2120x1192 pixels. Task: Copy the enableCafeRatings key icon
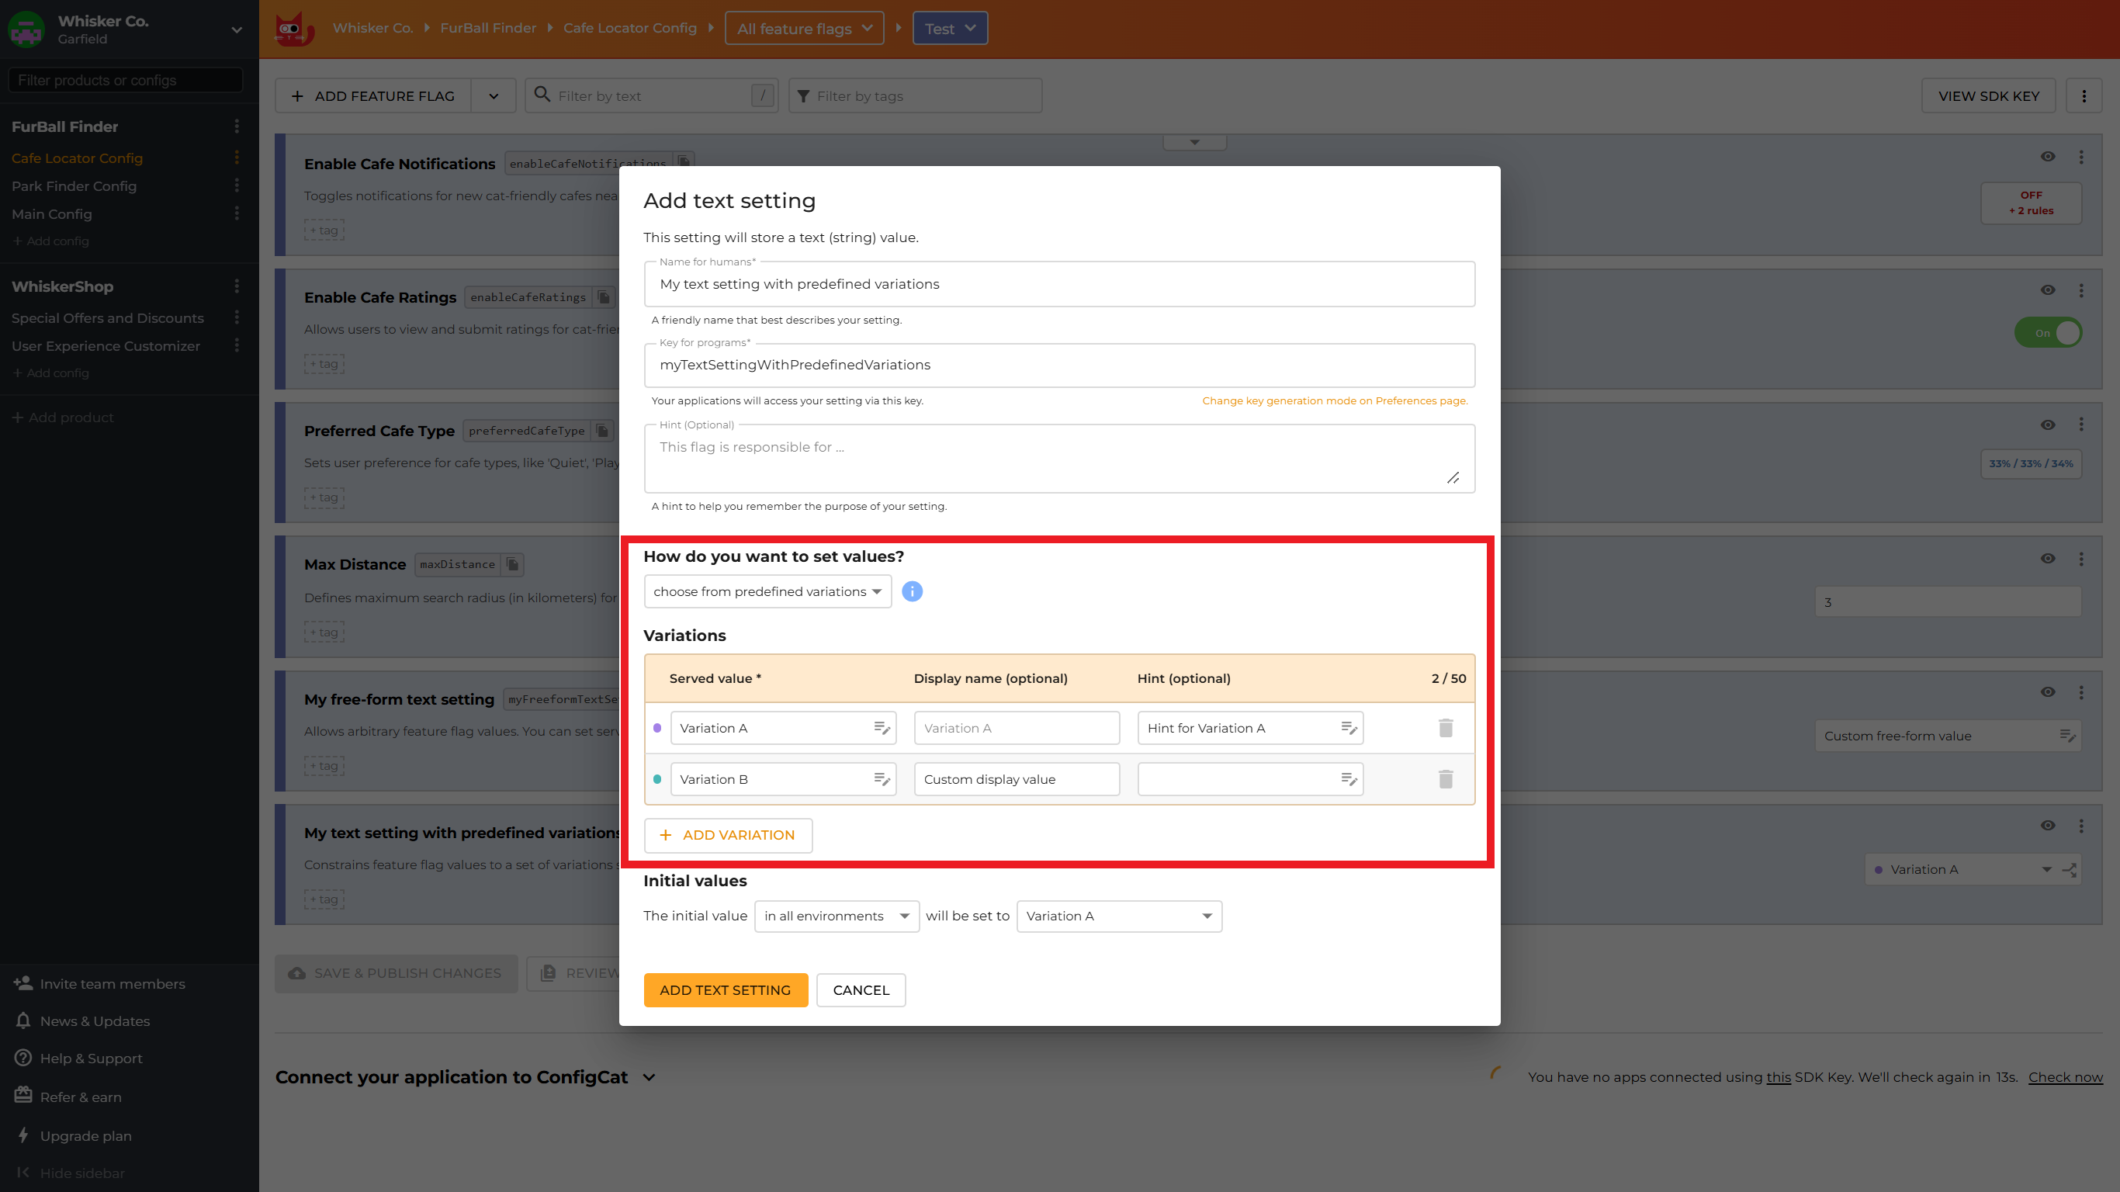604,297
